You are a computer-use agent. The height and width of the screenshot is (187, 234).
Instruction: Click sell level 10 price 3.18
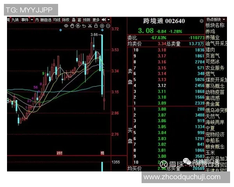click(x=162, y=50)
